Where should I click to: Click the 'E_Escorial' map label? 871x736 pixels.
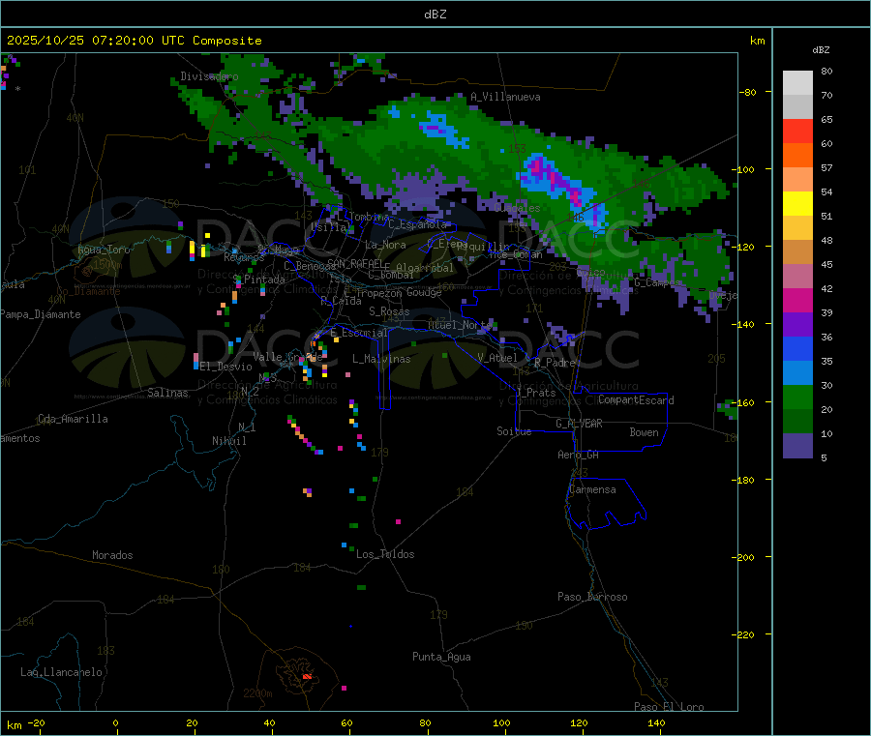[x=359, y=333]
